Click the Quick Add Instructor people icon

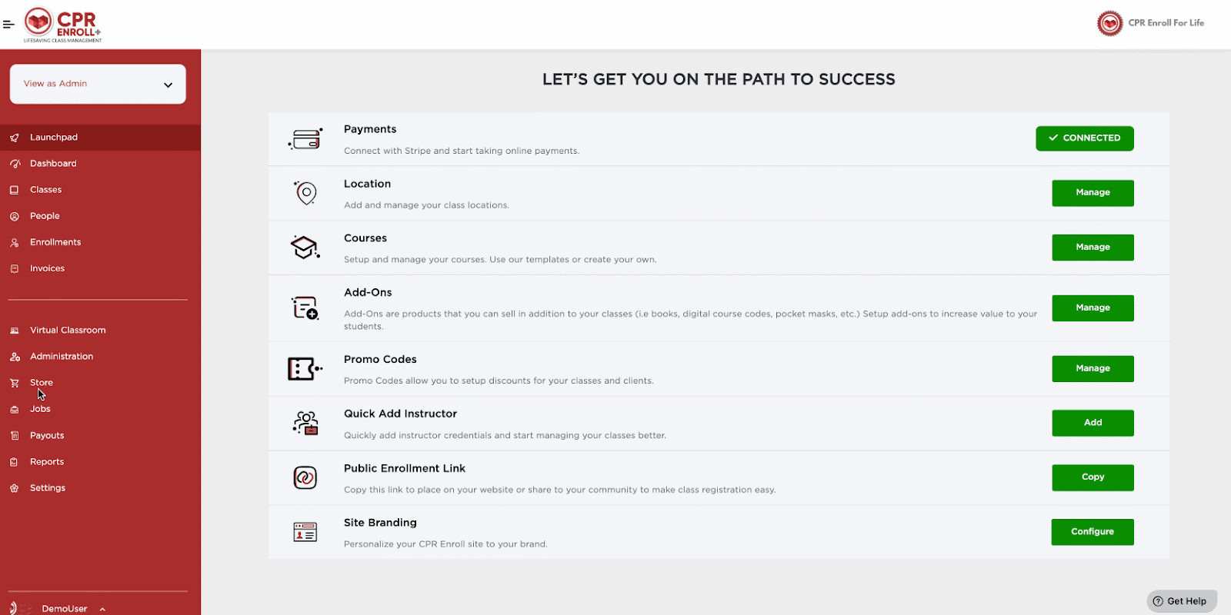coord(305,423)
